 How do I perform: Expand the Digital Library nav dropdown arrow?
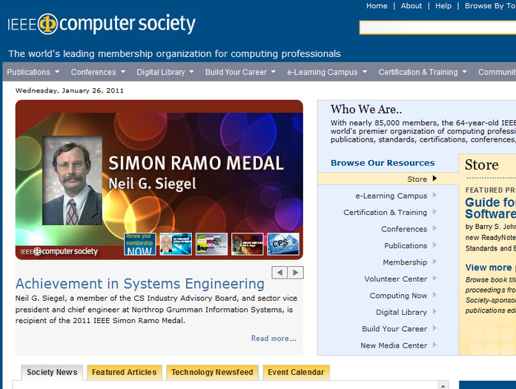click(191, 71)
